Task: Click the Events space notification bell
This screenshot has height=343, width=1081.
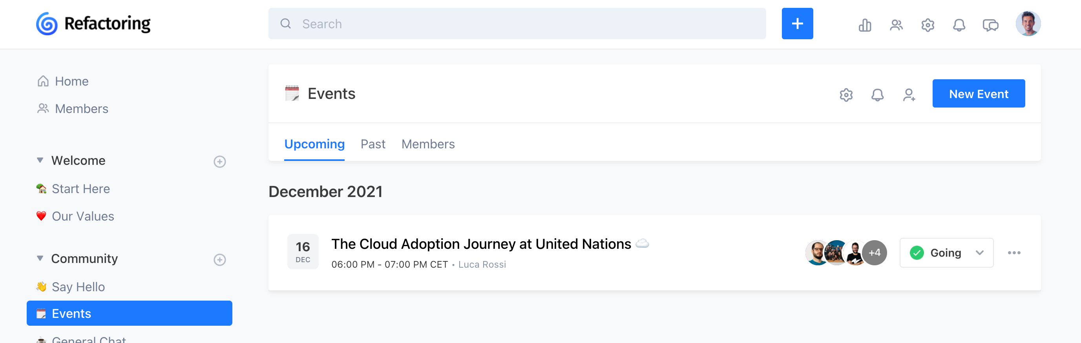Action: click(878, 95)
